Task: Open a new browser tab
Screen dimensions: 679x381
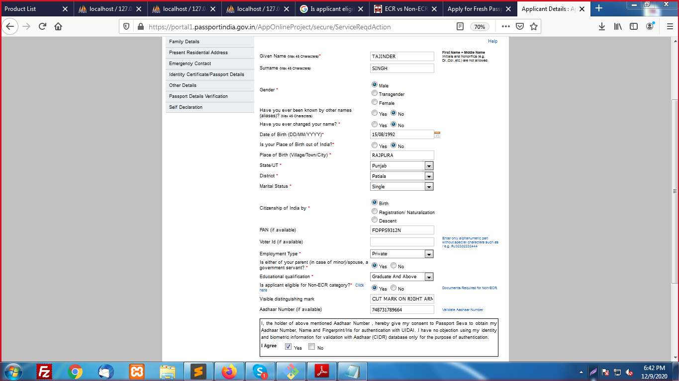Action: 599,8
